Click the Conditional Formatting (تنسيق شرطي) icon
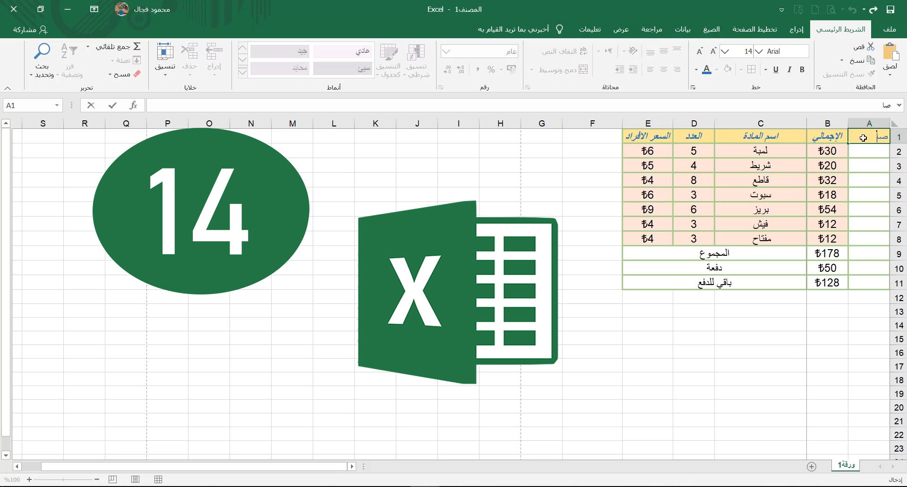907x487 pixels. coord(416,52)
